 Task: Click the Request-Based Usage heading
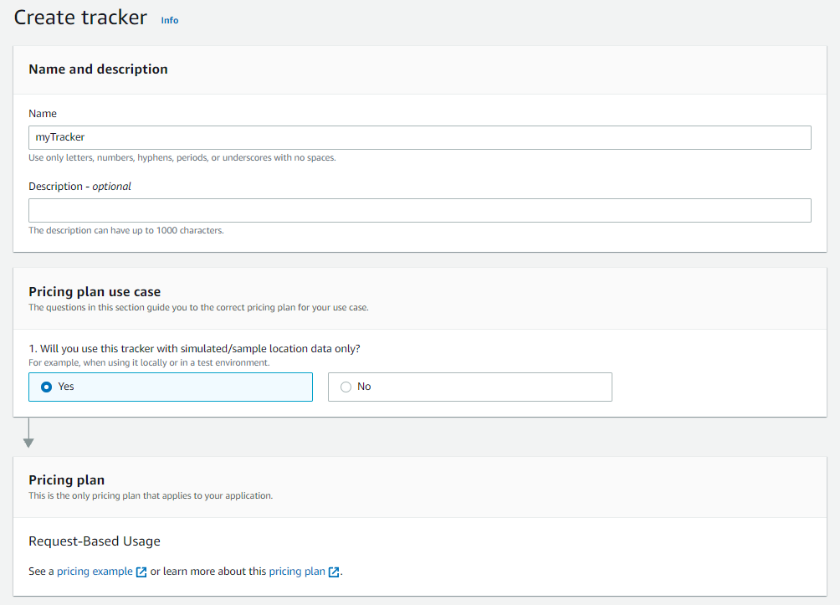[95, 541]
